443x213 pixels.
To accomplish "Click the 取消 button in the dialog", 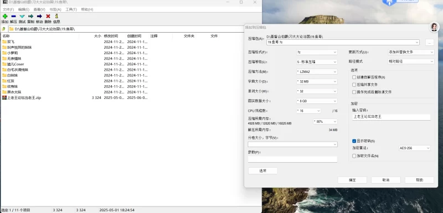I will click(386, 180).
